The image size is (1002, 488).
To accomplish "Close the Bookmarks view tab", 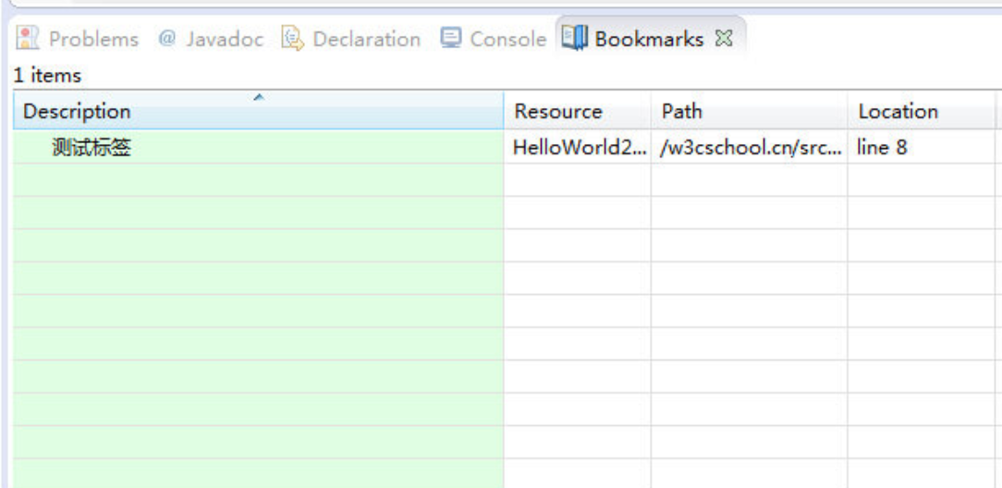I will tap(724, 39).
